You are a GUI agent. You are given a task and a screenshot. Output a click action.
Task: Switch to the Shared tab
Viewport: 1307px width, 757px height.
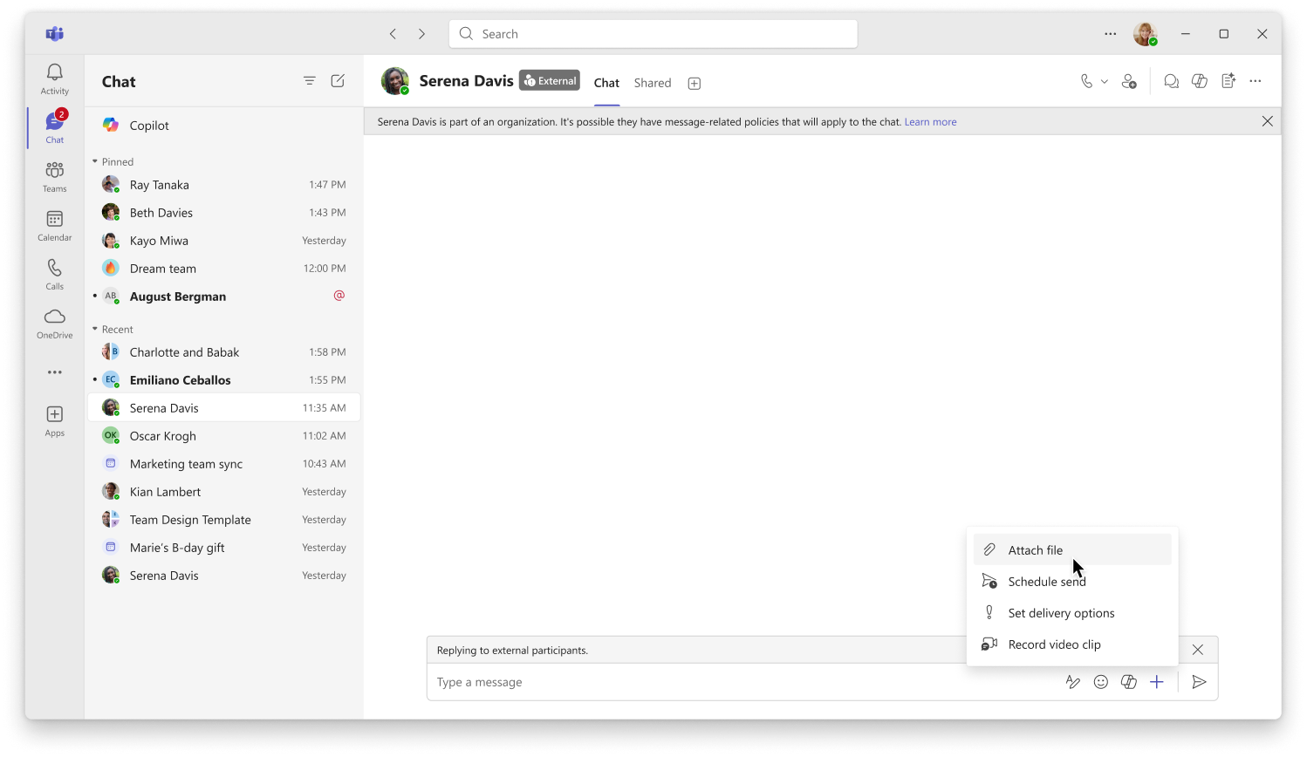click(652, 83)
